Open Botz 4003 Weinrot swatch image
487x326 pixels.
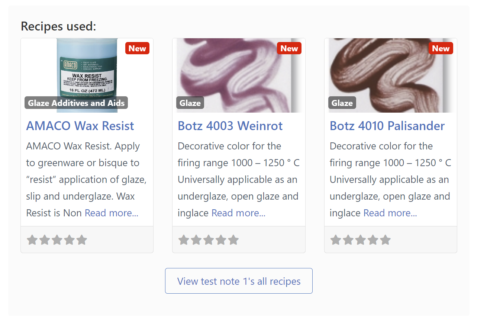[x=239, y=74]
